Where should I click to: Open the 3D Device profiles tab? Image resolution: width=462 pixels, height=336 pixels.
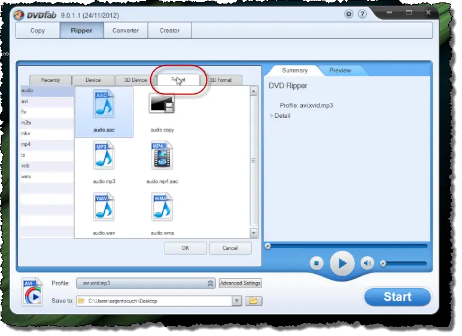(135, 80)
